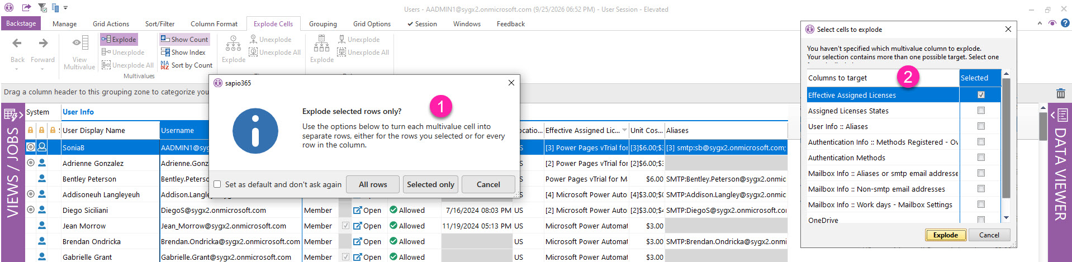Image resolution: width=1072 pixels, height=262 pixels.
Task: Click the scroll down arrow in the columns list
Action: [x=1006, y=218]
